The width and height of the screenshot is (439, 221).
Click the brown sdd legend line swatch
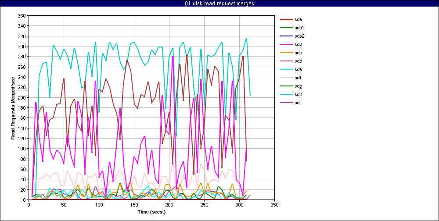(286, 61)
